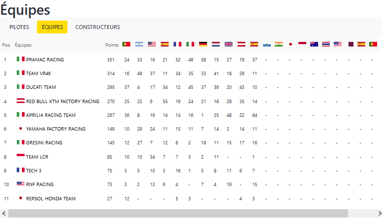The height and width of the screenshot is (219, 382).
Task: Select the United Kingdom flag column header
Action: (x=229, y=44)
